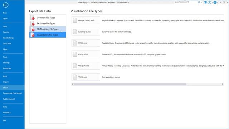Click the scrollbar left arrow

click(72, 84)
